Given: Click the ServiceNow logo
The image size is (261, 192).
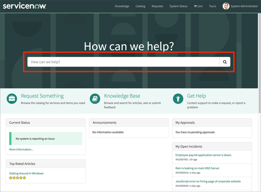Looking at the screenshot, I should (24, 6).
